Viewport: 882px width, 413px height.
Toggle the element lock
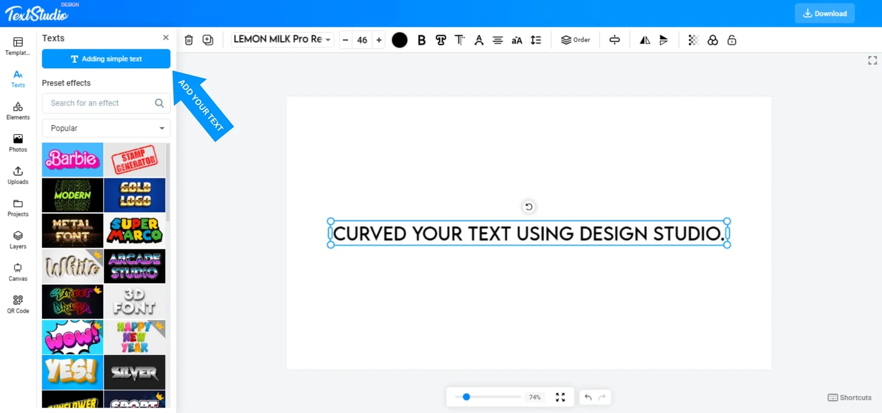(x=732, y=40)
